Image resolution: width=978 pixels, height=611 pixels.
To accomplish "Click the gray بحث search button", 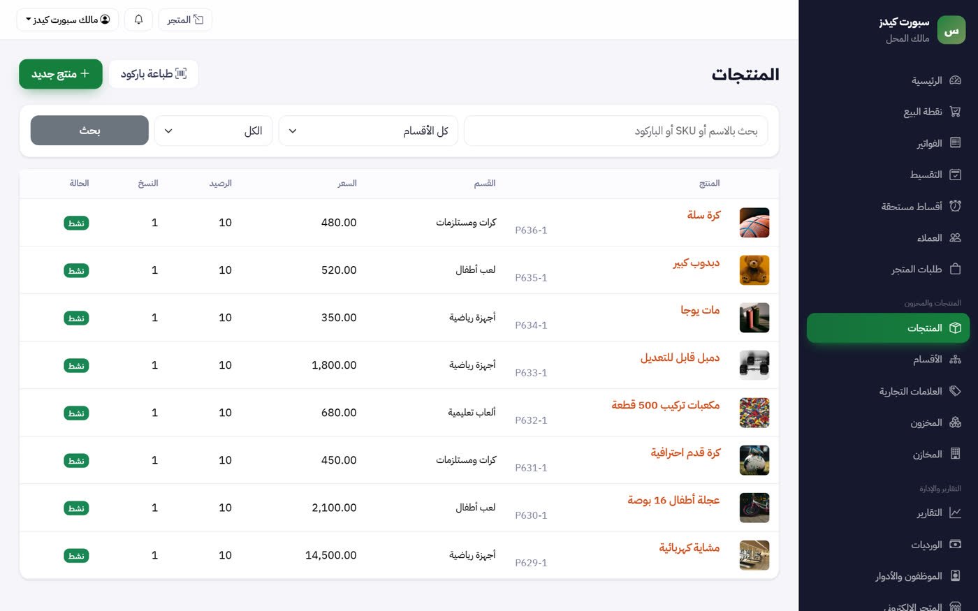I will pyautogui.click(x=89, y=131).
